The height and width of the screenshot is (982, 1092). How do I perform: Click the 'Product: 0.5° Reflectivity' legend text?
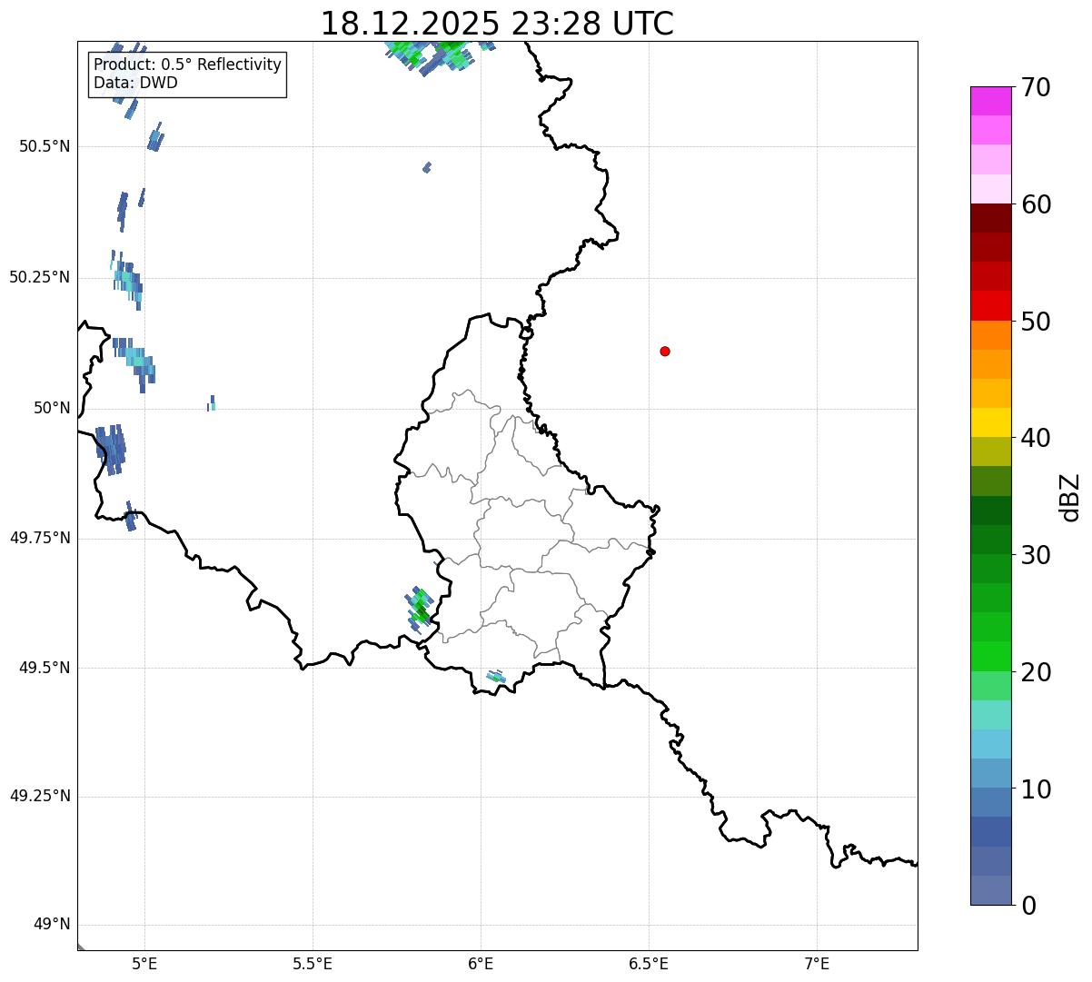click(x=187, y=65)
